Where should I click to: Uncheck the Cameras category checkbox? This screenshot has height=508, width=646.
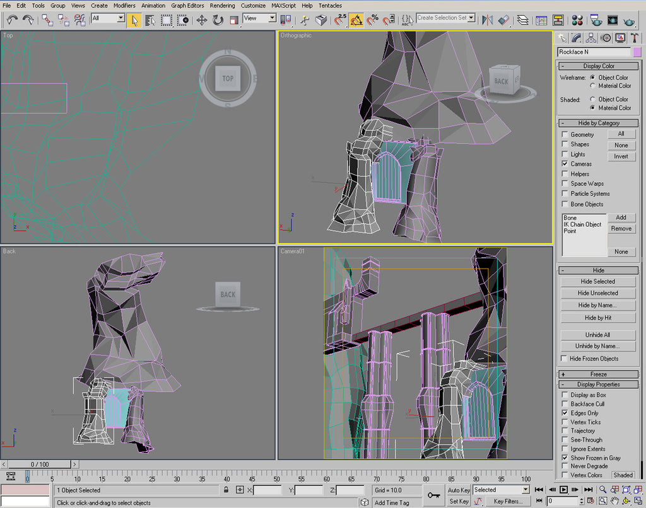(x=565, y=164)
